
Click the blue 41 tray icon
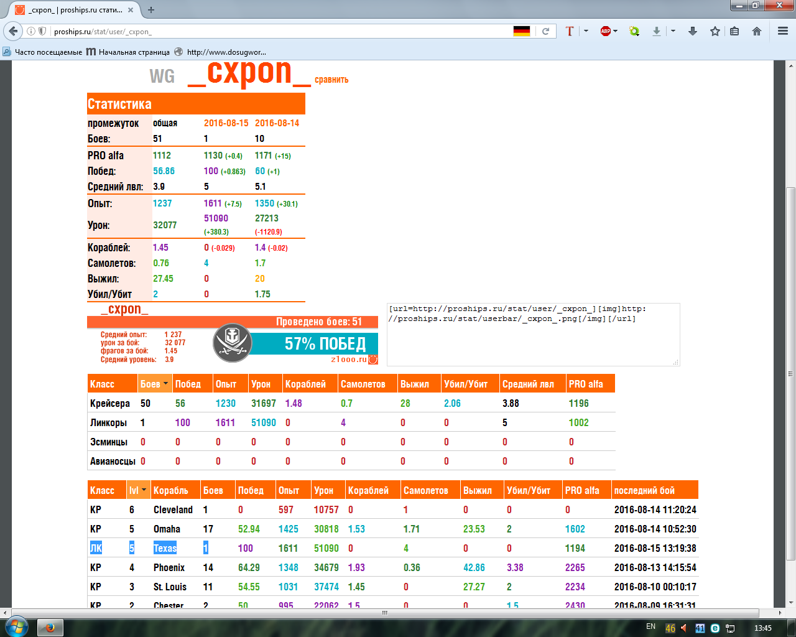point(700,628)
